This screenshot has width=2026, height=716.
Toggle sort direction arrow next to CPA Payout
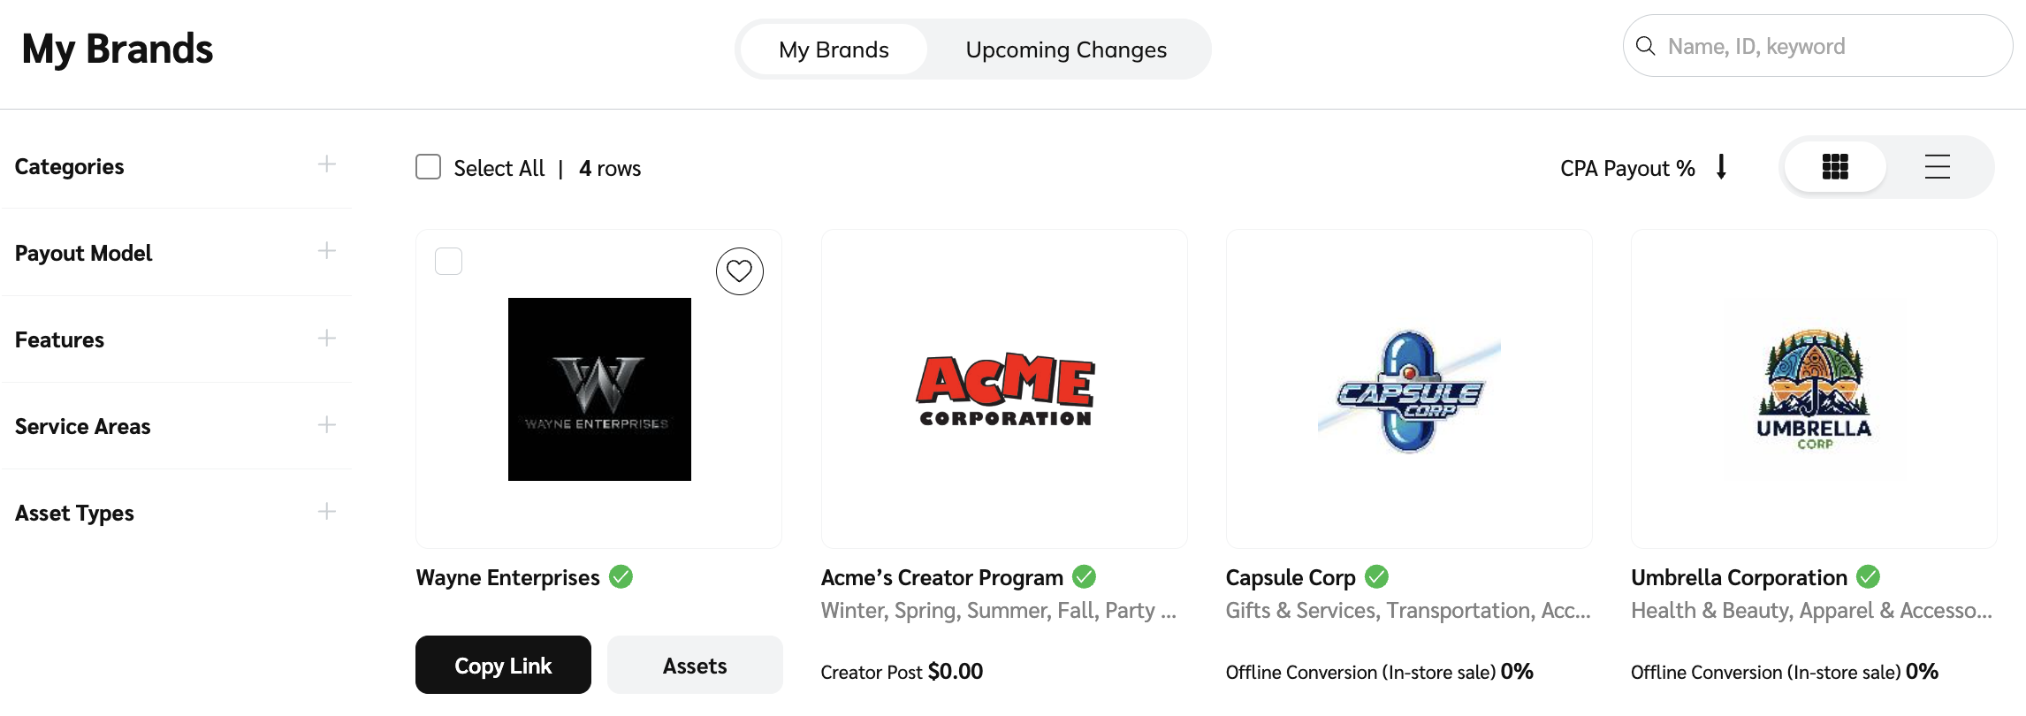[1721, 167]
